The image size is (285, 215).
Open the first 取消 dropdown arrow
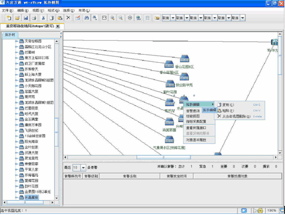pos(173,18)
